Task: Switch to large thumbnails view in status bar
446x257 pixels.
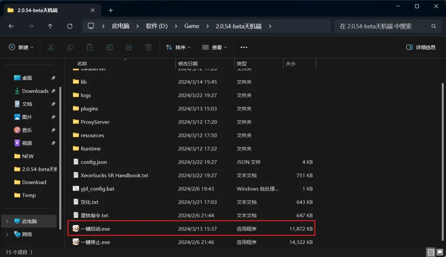Action: tap(439, 252)
